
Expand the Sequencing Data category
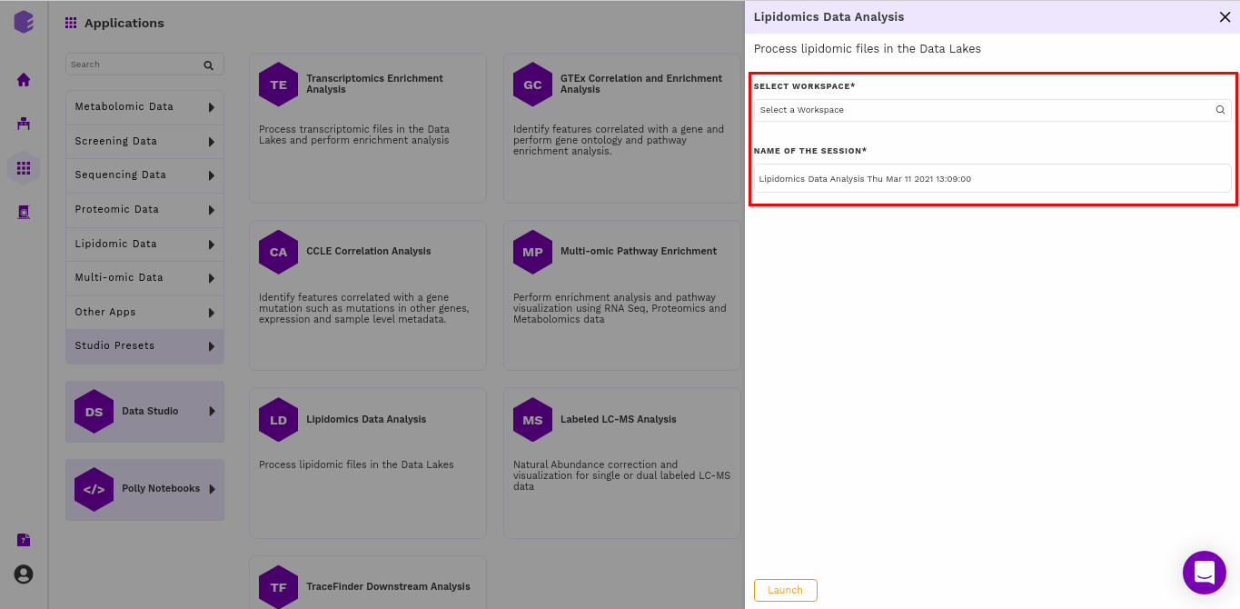click(144, 175)
